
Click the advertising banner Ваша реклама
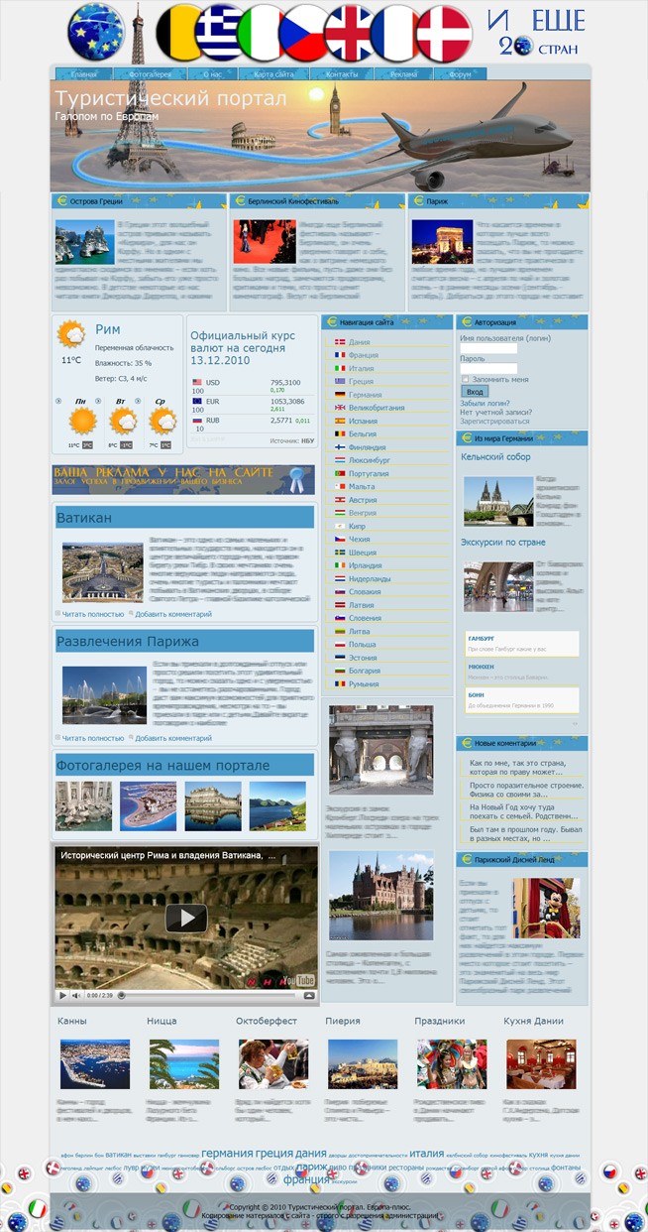(183, 479)
